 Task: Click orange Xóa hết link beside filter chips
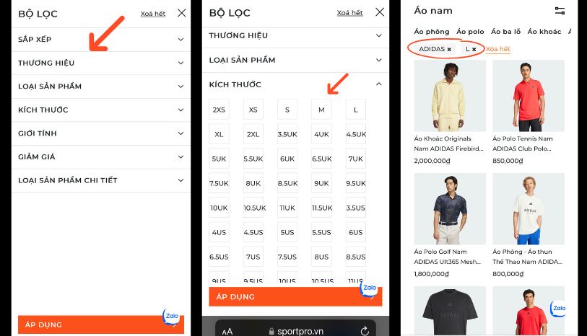click(498, 49)
